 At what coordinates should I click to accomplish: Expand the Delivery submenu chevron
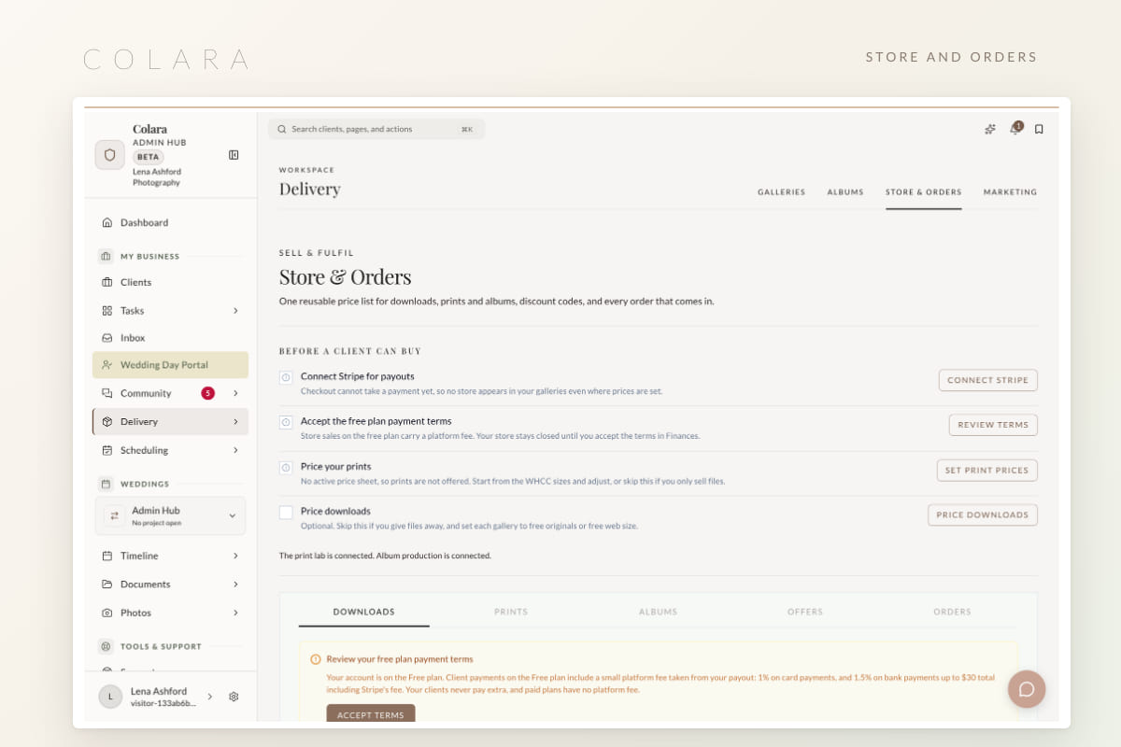(235, 422)
